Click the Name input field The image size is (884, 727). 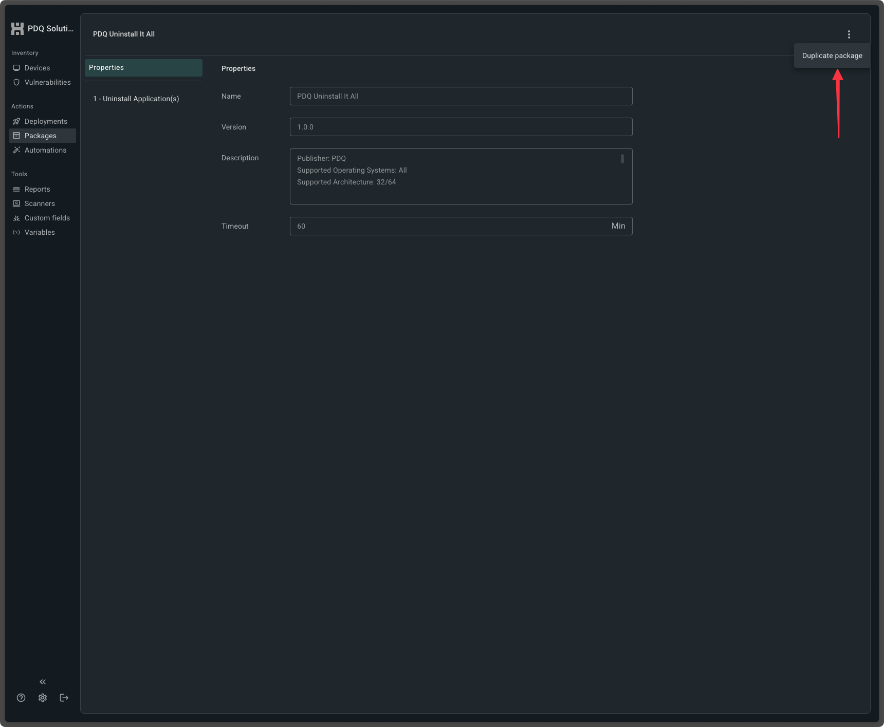[461, 96]
